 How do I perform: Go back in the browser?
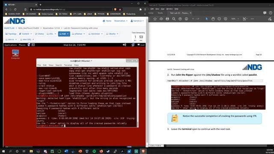pyautogui.click(x=6, y=9)
